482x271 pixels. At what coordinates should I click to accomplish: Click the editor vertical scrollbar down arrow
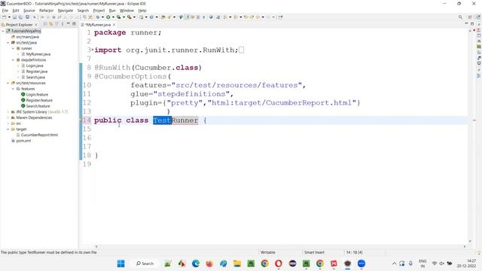[x=470, y=241]
